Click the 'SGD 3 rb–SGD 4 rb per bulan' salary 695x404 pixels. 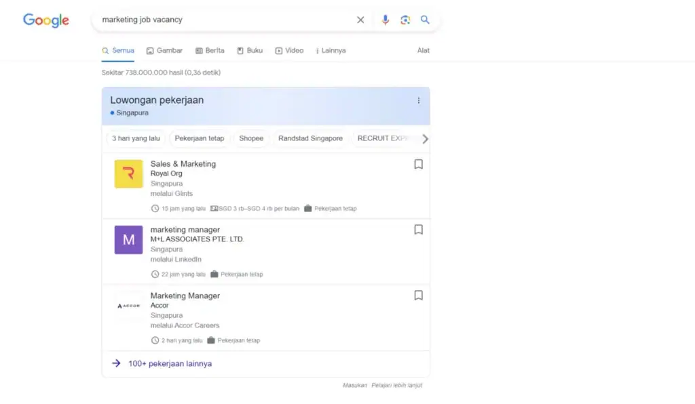click(259, 208)
